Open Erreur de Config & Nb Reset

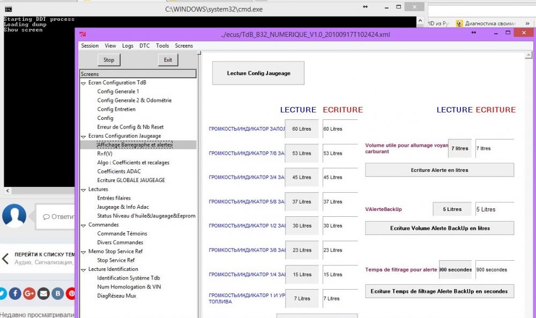[x=130, y=127]
